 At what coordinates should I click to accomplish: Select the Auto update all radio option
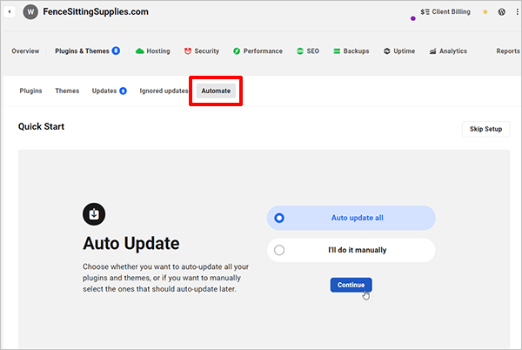click(279, 219)
